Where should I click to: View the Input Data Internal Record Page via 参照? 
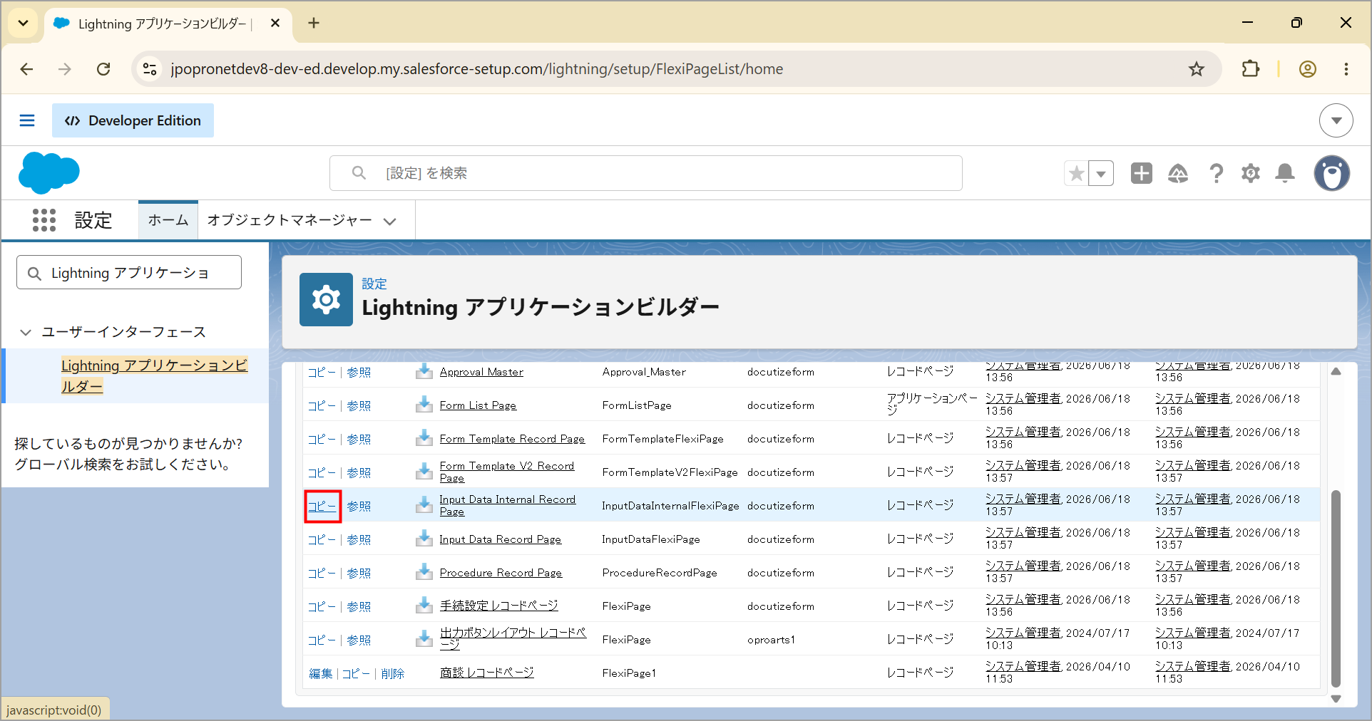tap(359, 506)
